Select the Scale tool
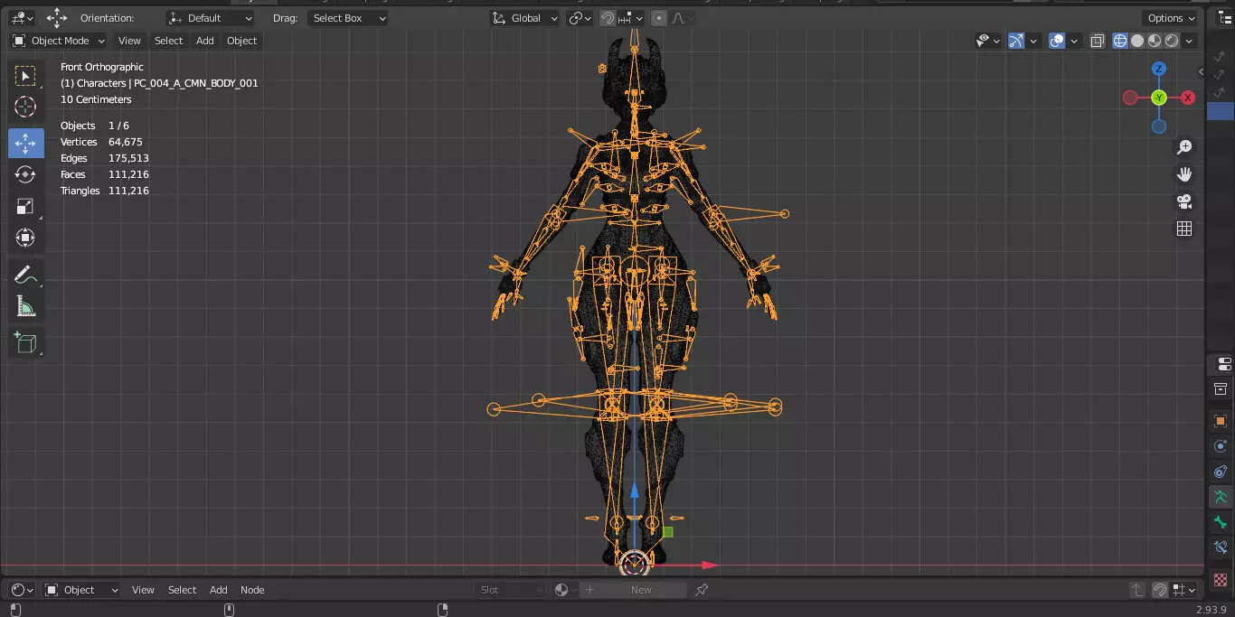This screenshot has width=1235, height=617. [x=25, y=206]
